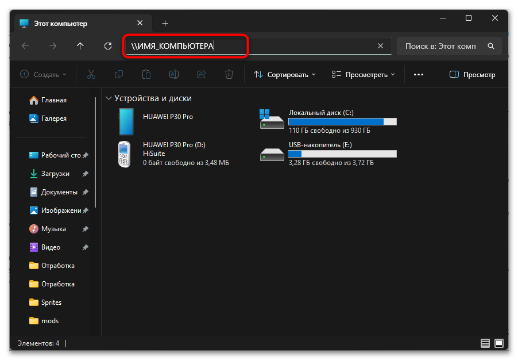Select Локальный диск (C:) drive
Image resolution: width=518 pixels, height=360 pixels.
coord(328,121)
